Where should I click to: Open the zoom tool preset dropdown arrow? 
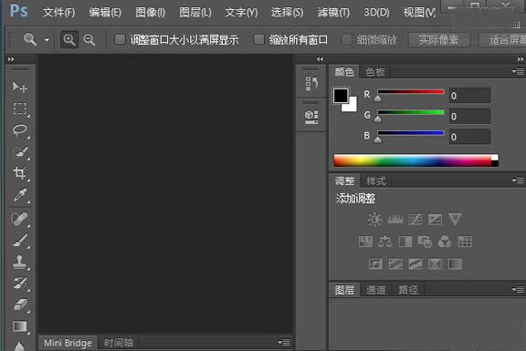(47, 40)
